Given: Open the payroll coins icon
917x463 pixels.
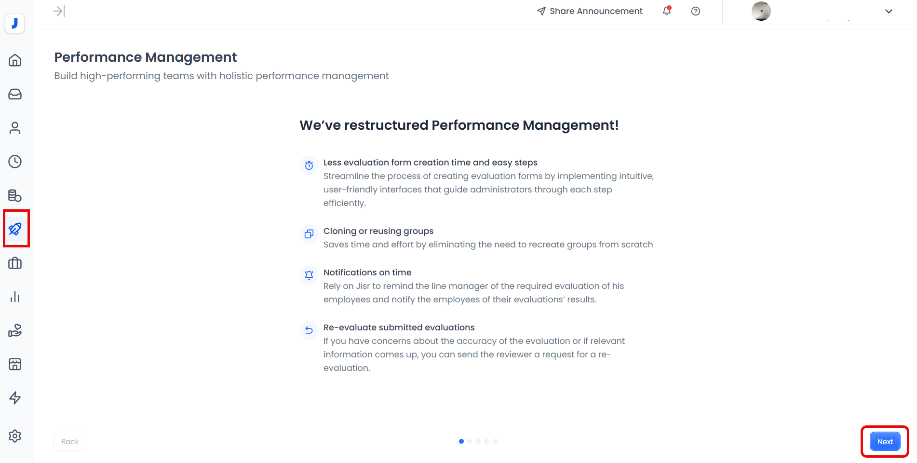Looking at the screenshot, I should pyautogui.click(x=15, y=195).
